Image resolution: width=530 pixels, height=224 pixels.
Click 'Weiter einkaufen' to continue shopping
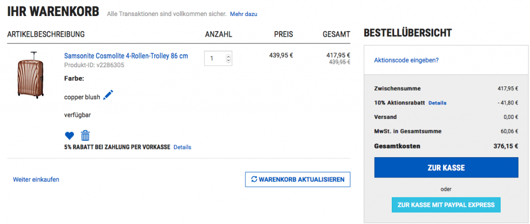pos(36,180)
